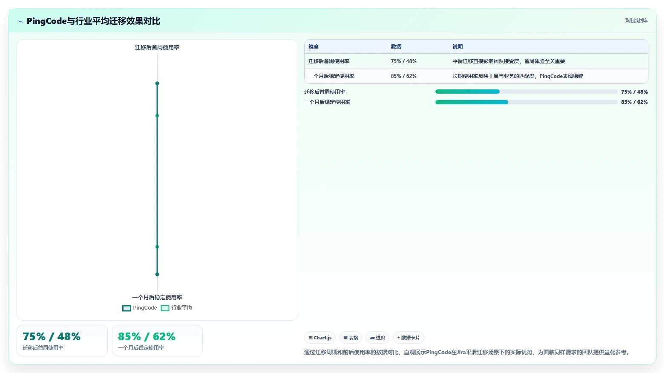Click the 数据 column header
The image size is (665, 373).
click(x=396, y=47)
